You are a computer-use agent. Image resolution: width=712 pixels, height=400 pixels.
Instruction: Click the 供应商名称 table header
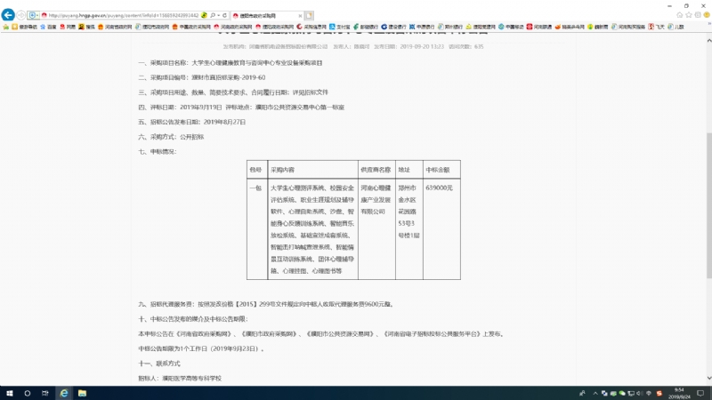(x=376, y=170)
